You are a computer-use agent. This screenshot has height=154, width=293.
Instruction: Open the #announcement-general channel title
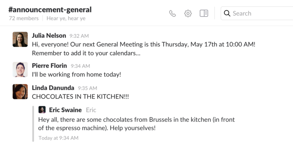click(50, 10)
